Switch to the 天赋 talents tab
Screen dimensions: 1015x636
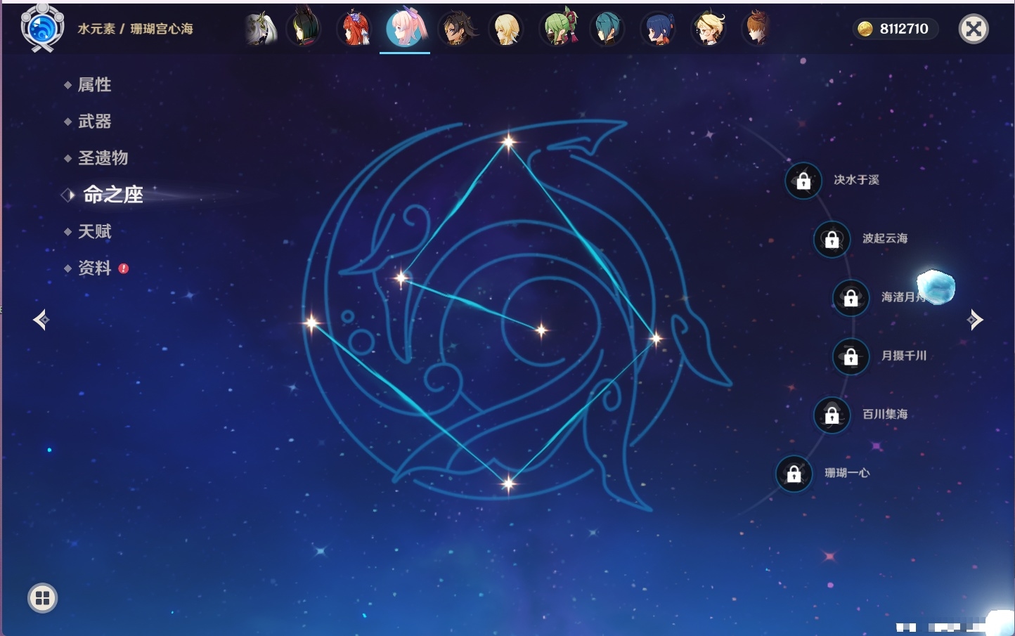94,231
